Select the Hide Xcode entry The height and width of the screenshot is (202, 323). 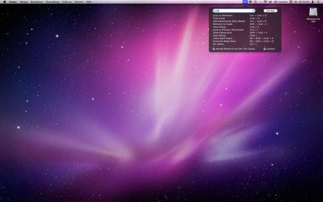(x=219, y=18)
